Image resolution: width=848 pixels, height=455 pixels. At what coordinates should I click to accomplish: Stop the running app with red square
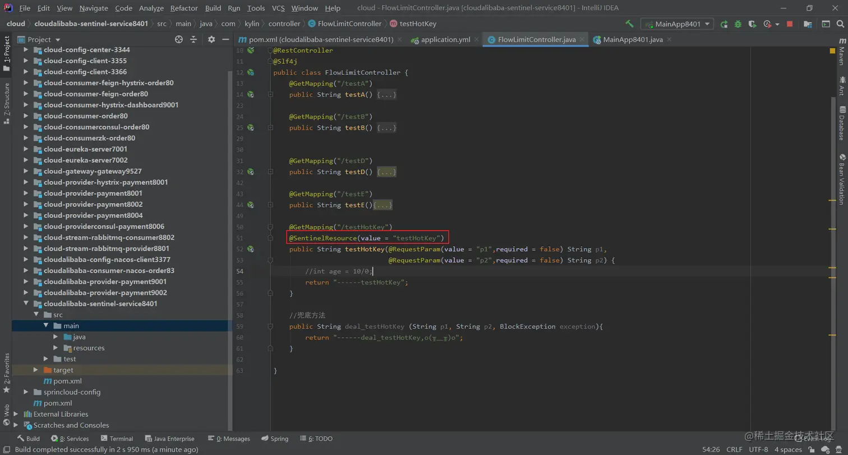[790, 24]
